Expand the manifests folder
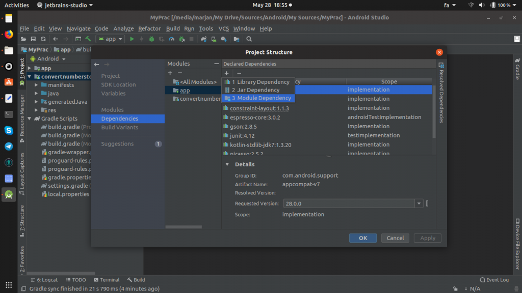The image size is (522, 293). 36,85
